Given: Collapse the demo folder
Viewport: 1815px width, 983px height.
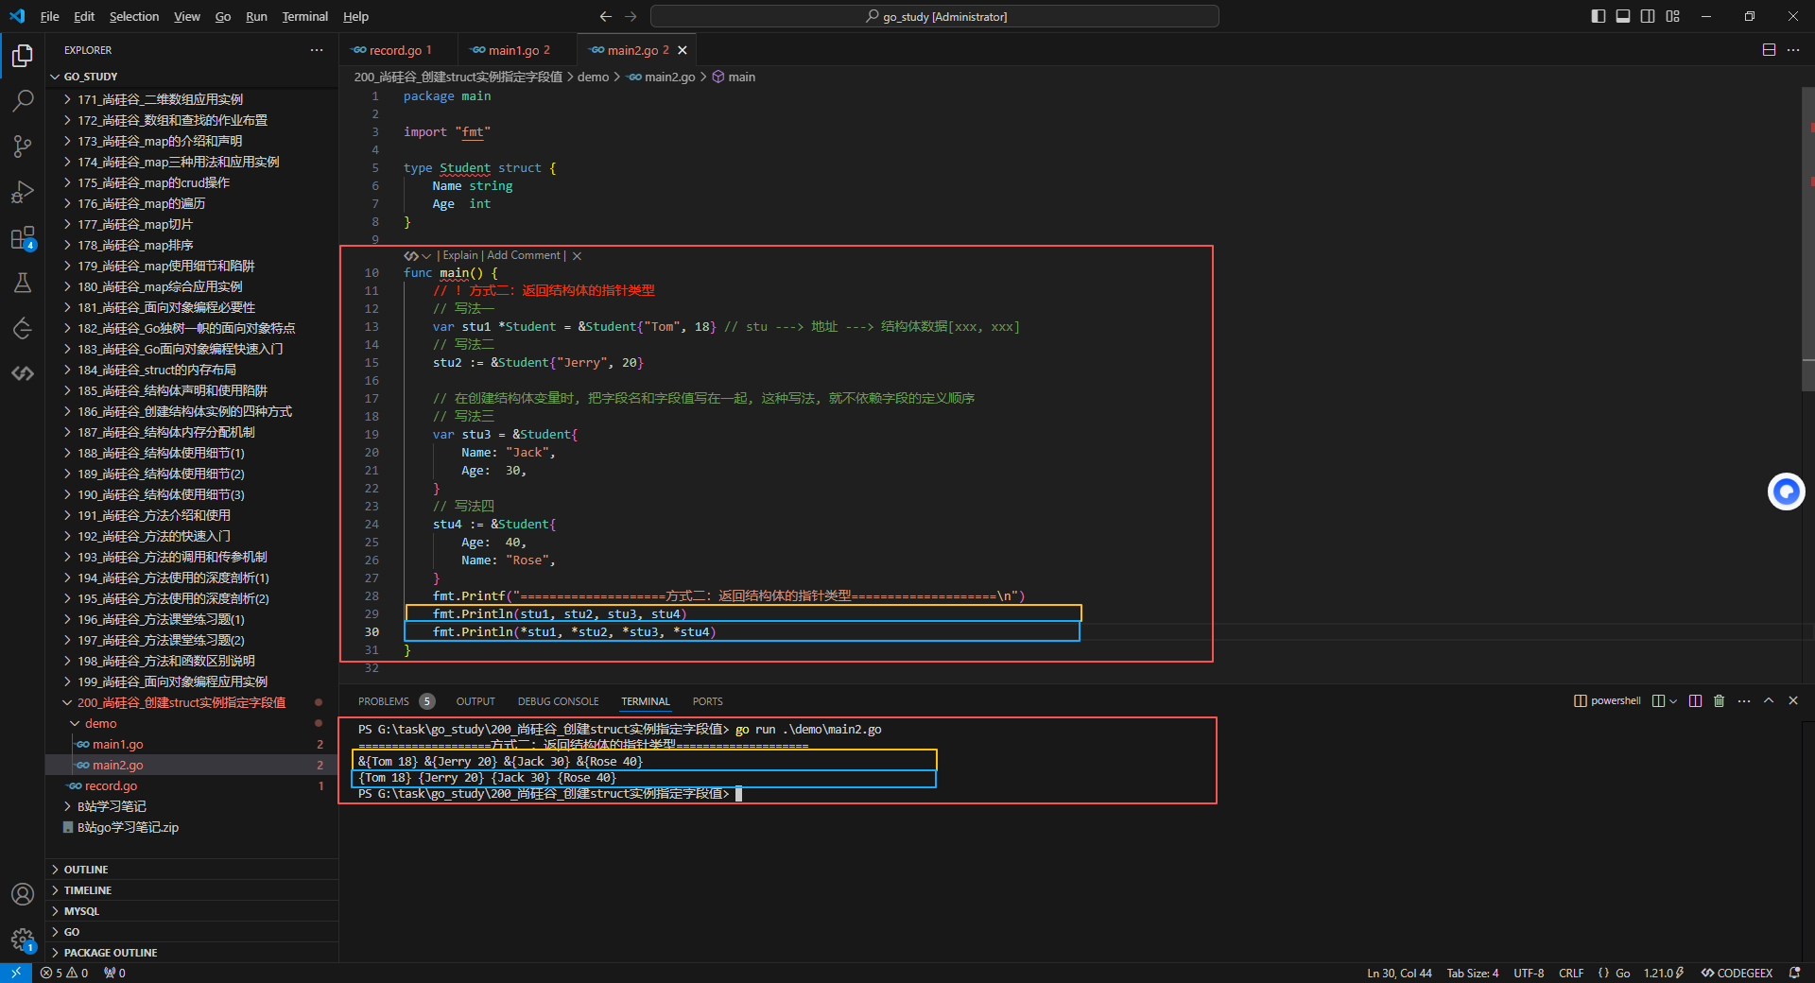Looking at the screenshot, I should (192, 723).
